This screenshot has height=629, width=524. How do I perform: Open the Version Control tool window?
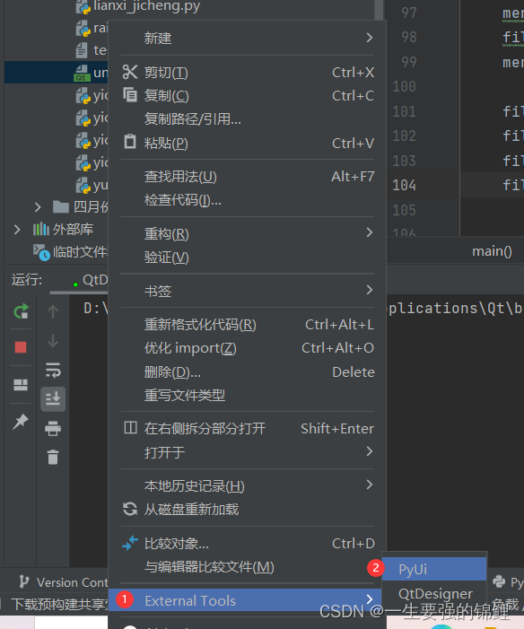64,582
